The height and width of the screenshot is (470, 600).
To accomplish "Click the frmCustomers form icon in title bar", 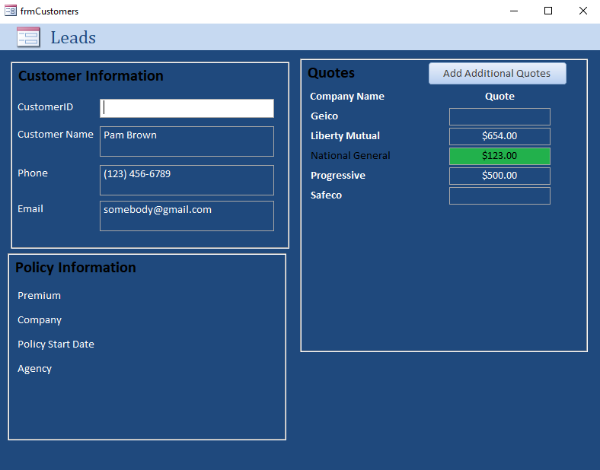I will click(11, 11).
